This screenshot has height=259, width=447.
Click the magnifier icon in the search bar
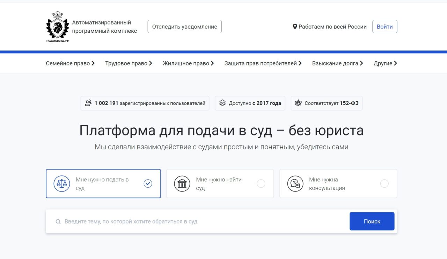58,221
